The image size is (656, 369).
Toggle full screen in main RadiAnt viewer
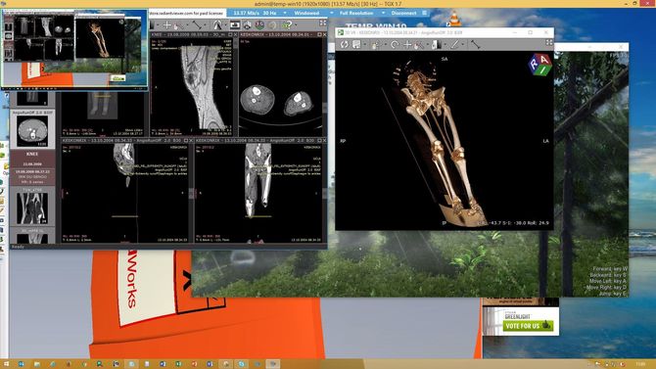coord(323,23)
